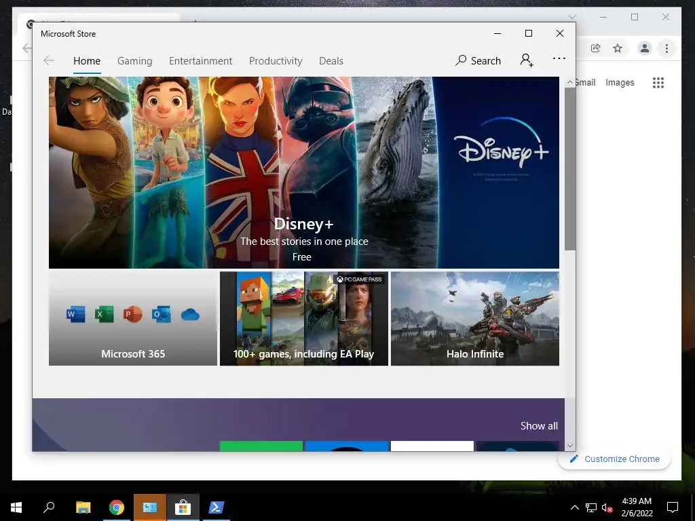Image resolution: width=695 pixels, height=521 pixels.
Task: Click the Chrome tab search chevron
Action: tap(571, 17)
